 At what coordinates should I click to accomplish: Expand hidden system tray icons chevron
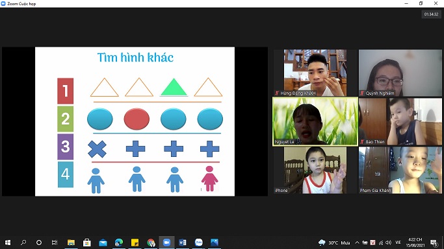[x=357, y=243]
